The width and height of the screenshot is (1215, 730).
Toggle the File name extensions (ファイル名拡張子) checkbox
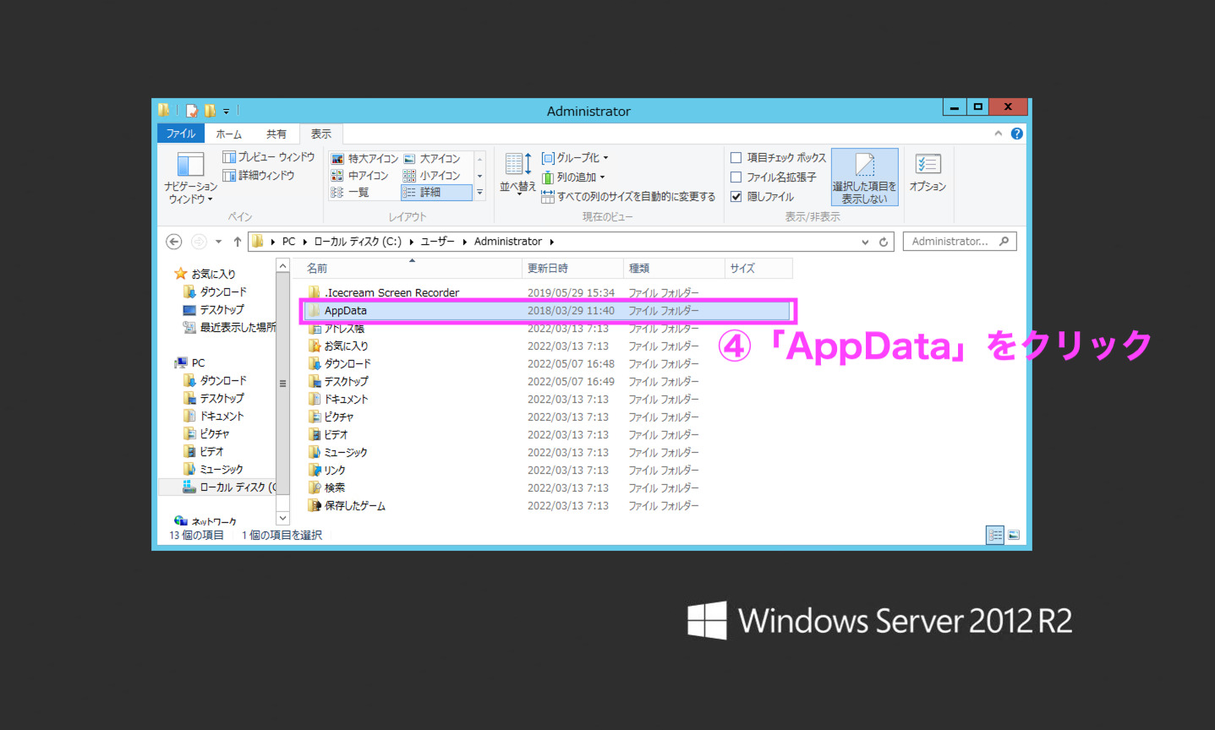tap(736, 177)
